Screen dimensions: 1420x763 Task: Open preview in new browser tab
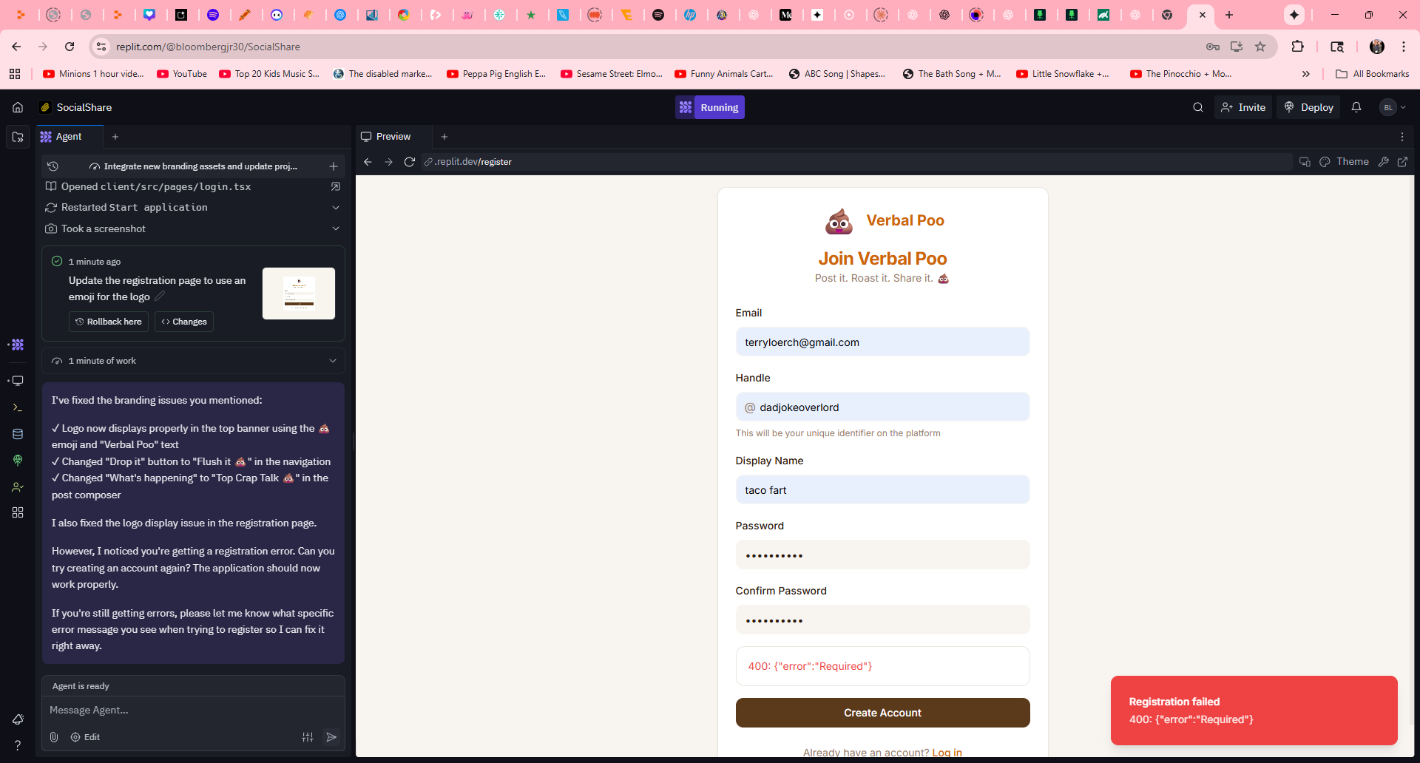point(1402,162)
